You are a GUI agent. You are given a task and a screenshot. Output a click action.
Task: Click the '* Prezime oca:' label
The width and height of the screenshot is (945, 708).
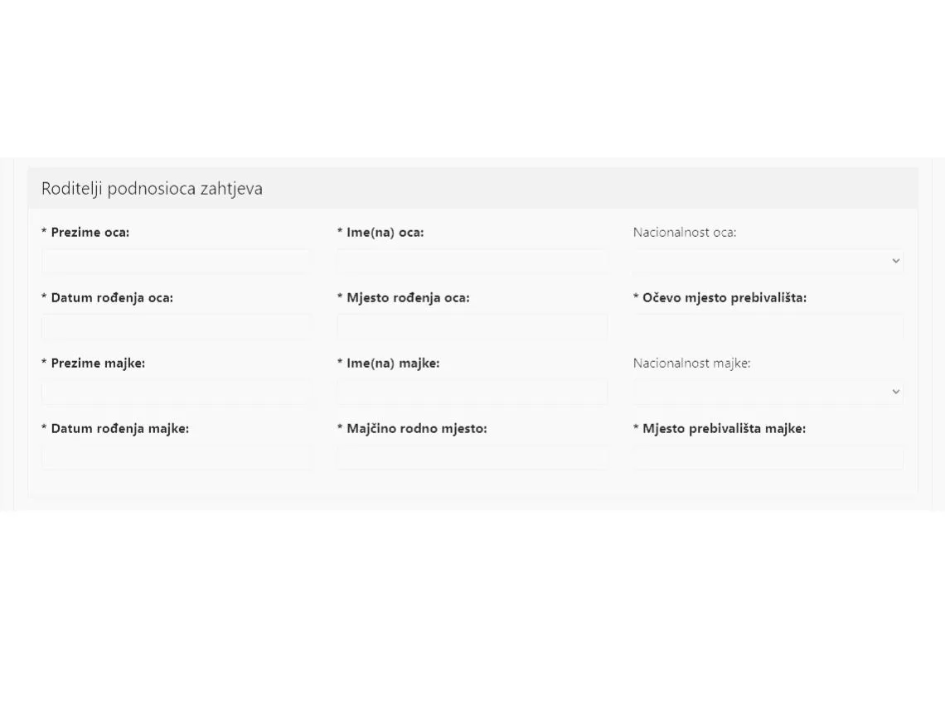pos(85,233)
